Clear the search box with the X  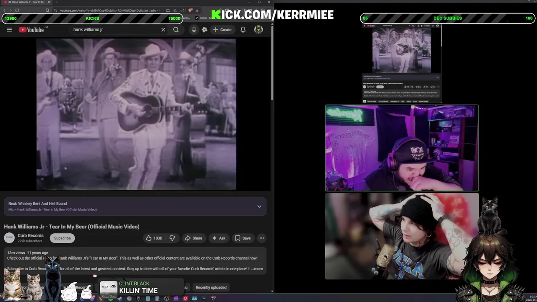tap(163, 30)
